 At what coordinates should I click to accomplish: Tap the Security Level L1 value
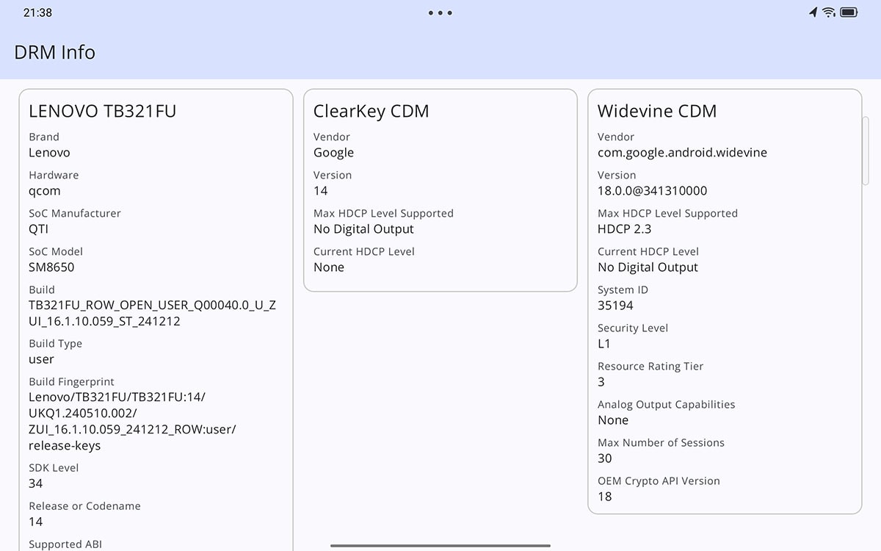(x=604, y=344)
